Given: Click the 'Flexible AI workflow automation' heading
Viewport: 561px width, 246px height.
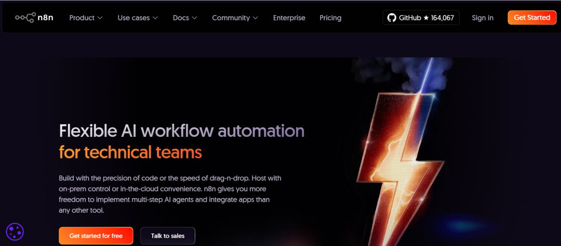Looking at the screenshot, I should click(x=182, y=132).
